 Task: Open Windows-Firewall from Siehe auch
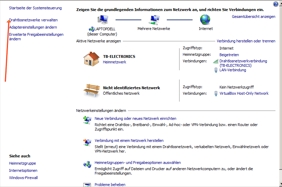(23, 178)
